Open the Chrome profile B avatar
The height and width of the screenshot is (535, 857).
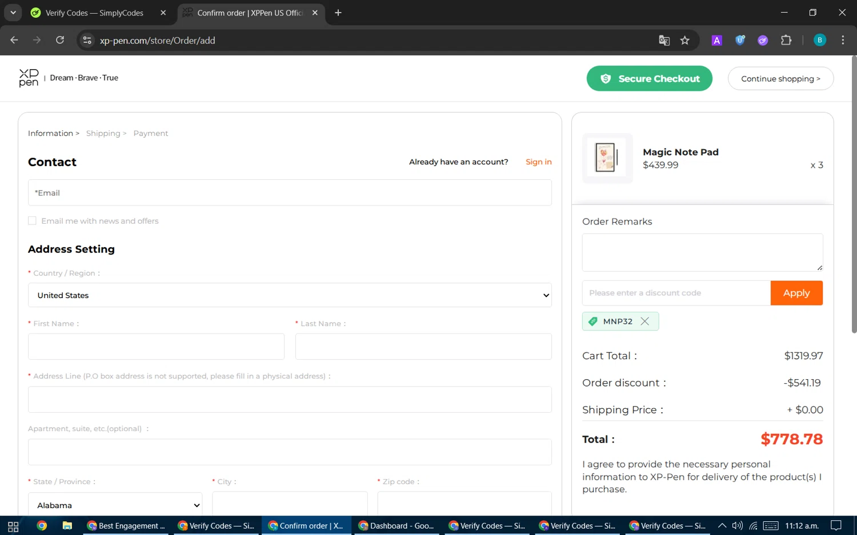[820, 40]
